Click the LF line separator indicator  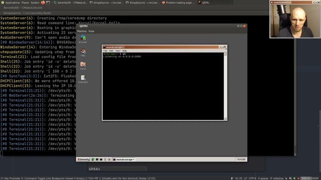245,178
